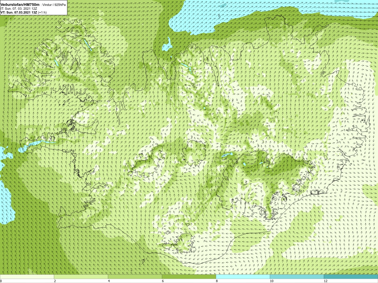Viewport: 378px width, 283px height.
Task: Click the 0–2 pale yellow legend swatch
Action: [x=27, y=277]
